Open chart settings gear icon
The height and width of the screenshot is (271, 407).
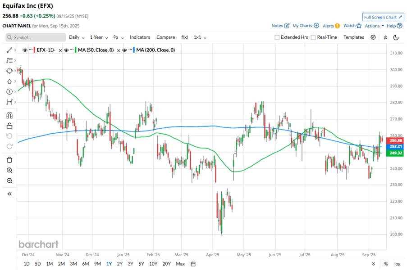(x=373, y=37)
